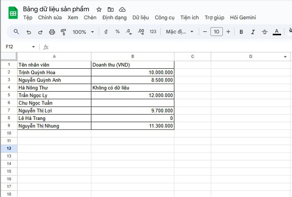Select all cells with corner button
The image size is (292, 197).
[x=9, y=57]
